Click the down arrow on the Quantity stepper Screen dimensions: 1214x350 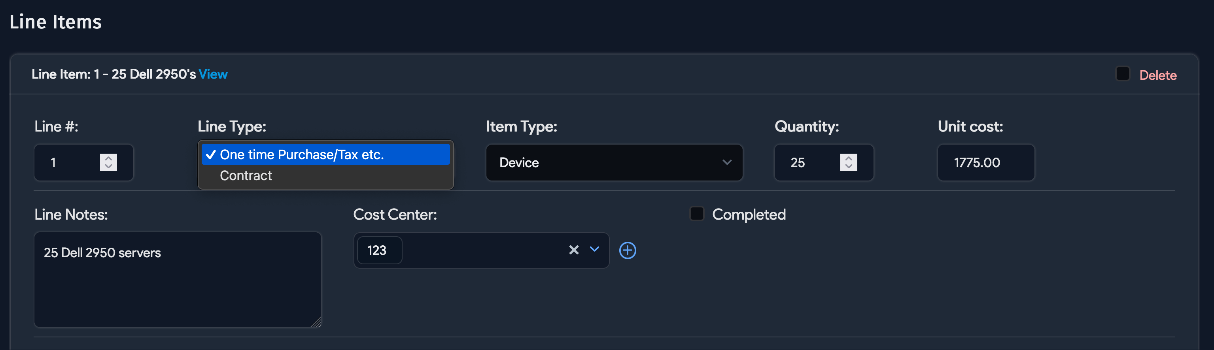(848, 167)
